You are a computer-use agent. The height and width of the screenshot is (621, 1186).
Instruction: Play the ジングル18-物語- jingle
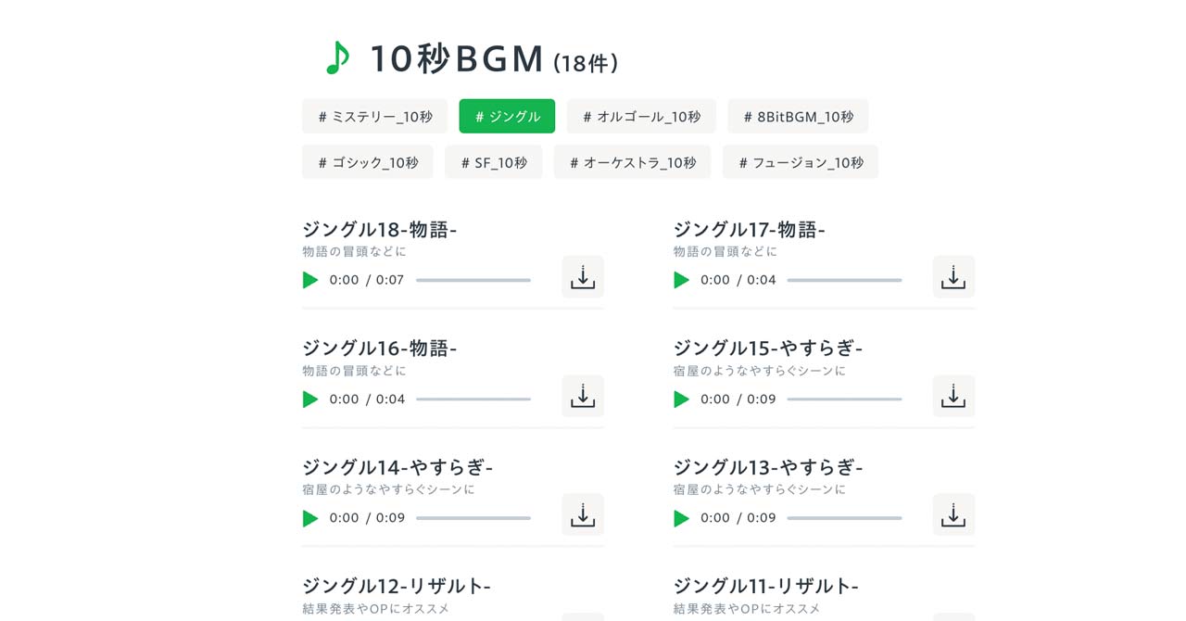click(x=310, y=280)
